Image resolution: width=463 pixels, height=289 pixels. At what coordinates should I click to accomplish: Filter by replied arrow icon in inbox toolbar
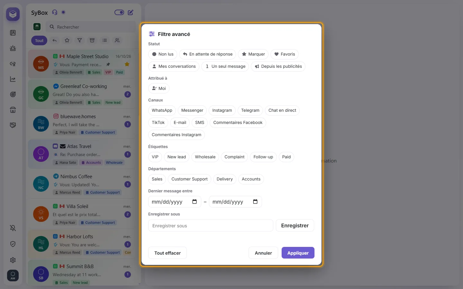[x=55, y=40]
